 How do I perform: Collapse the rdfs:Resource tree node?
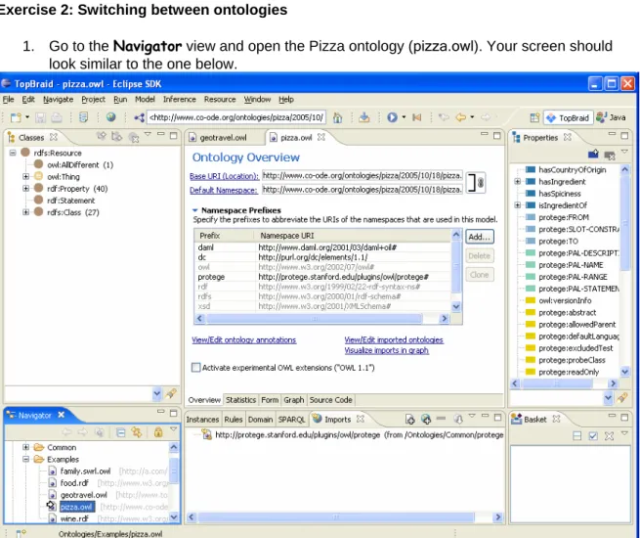click(x=13, y=153)
